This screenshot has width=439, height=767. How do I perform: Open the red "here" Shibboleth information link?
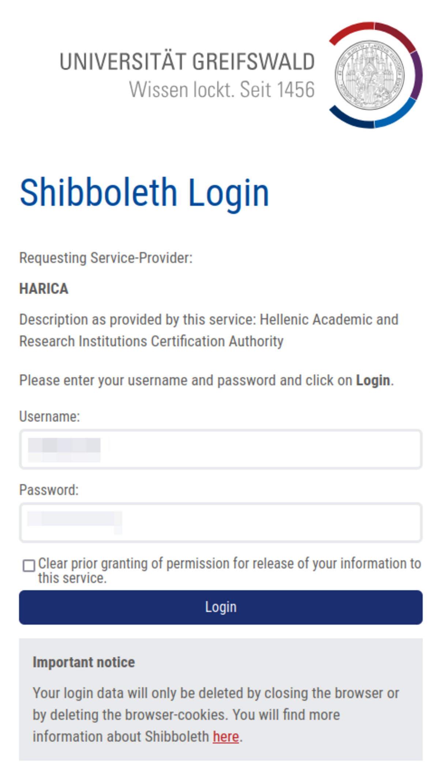coord(226,737)
